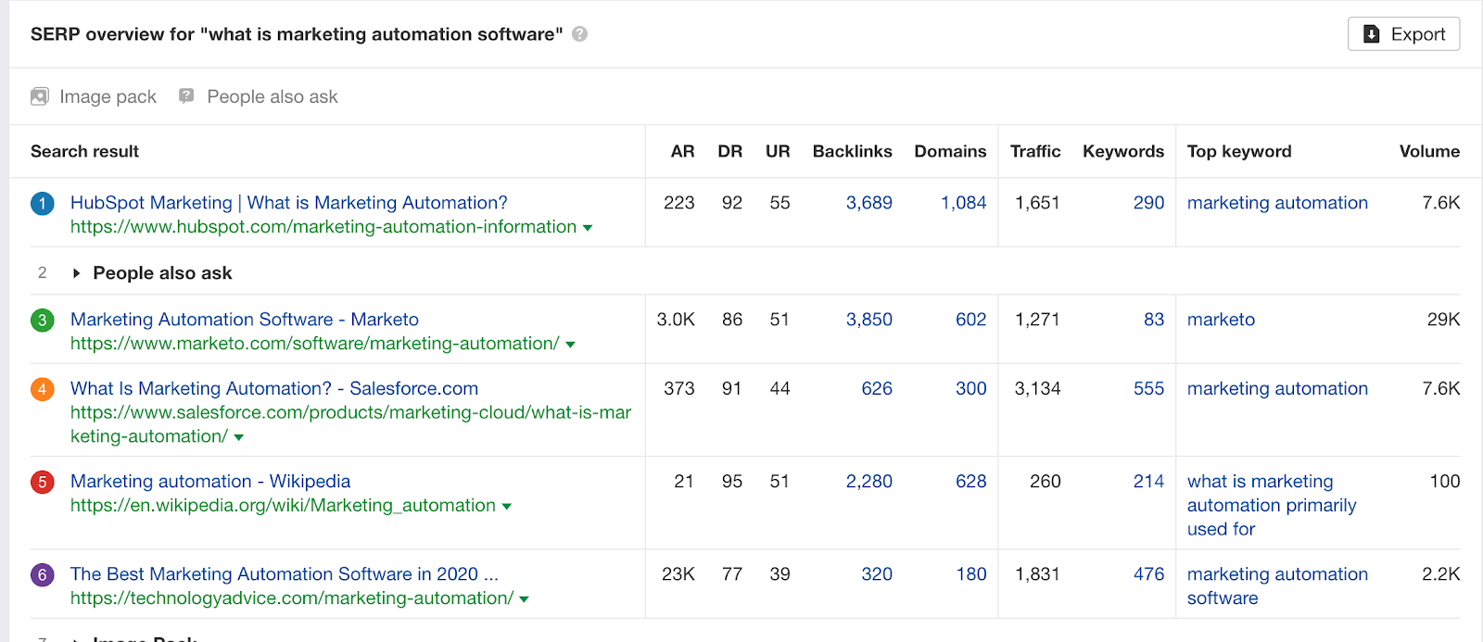This screenshot has width=1483, height=642.
Task: Click the purple position 6 badge
Action: tap(43, 575)
